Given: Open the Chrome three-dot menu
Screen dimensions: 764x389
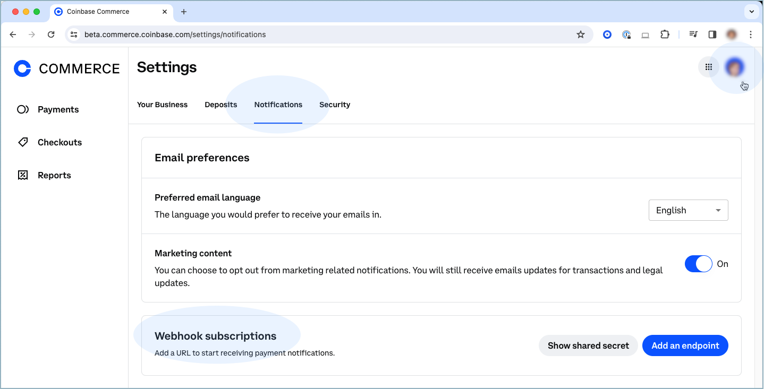Looking at the screenshot, I should 751,34.
